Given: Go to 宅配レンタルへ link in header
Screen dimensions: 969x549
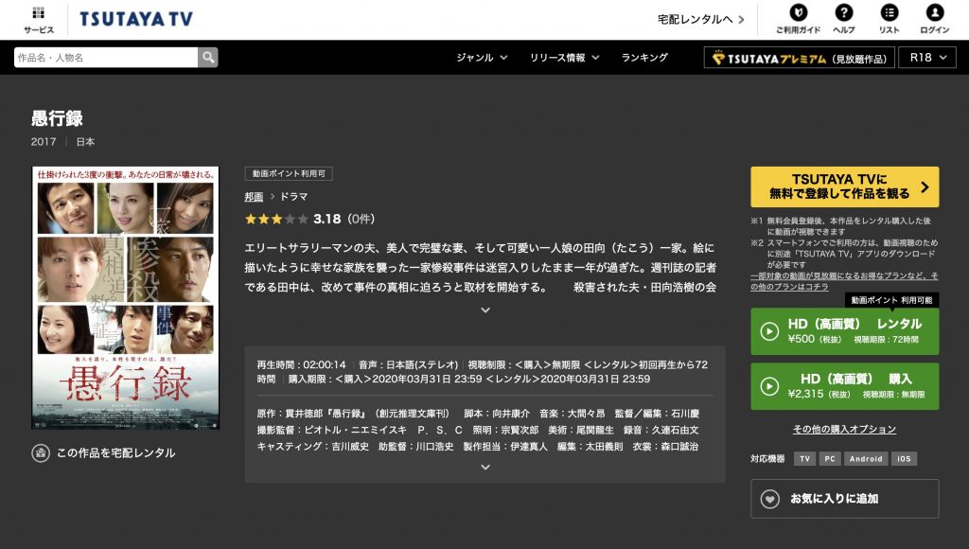Looking at the screenshot, I should point(701,19).
